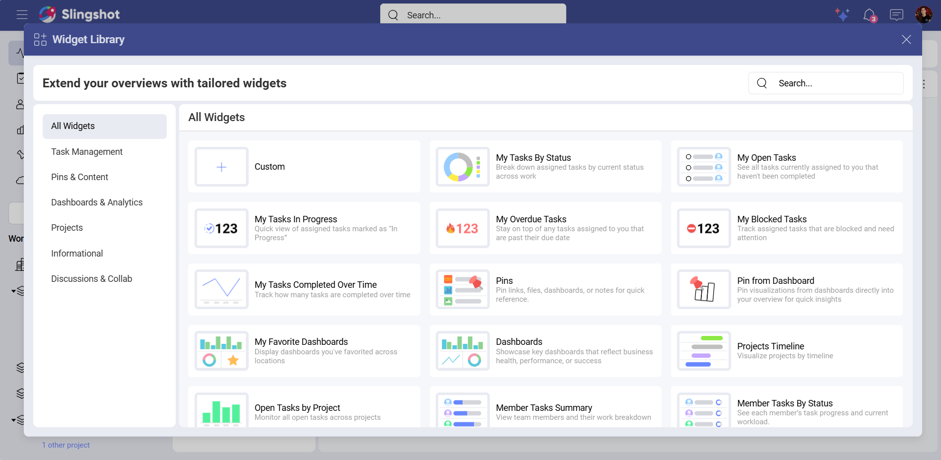Switch to the Task Management category
941x460 pixels.
click(x=87, y=152)
